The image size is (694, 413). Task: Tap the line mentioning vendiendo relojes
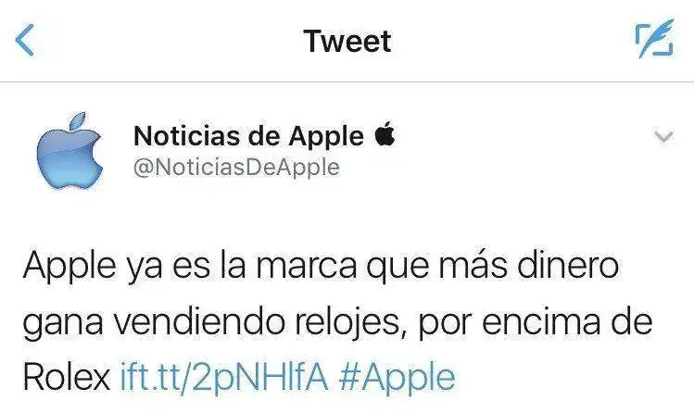click(x=337, y=322)
